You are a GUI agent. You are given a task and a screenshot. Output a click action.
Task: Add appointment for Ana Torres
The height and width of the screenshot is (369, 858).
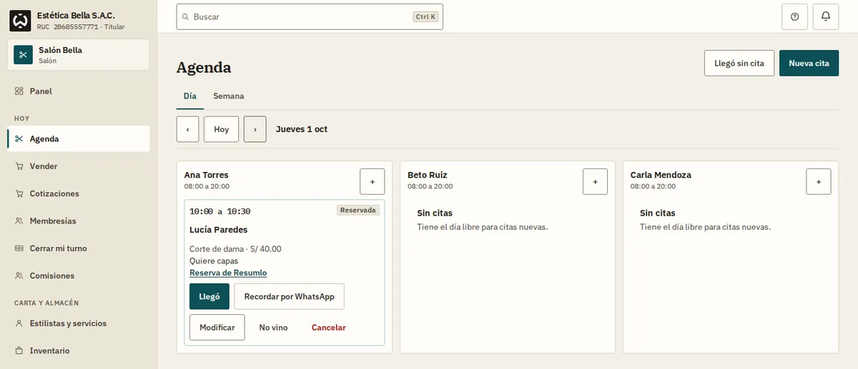372,181
